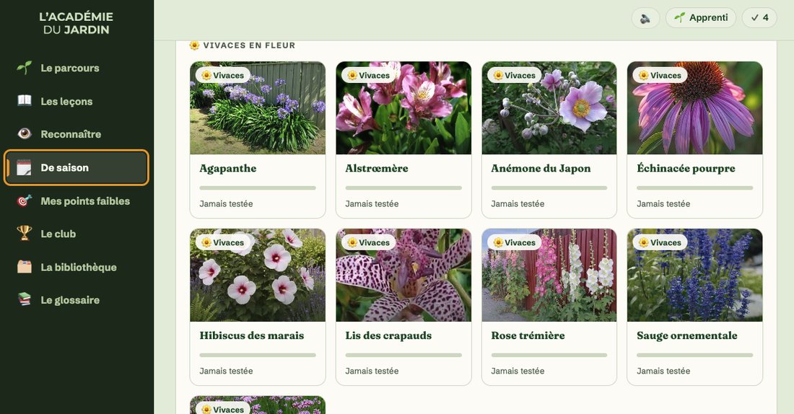Viewport: 794px width, 414px height.
Task: Click the Agapanthe progress bar
Action: point(258,188)
